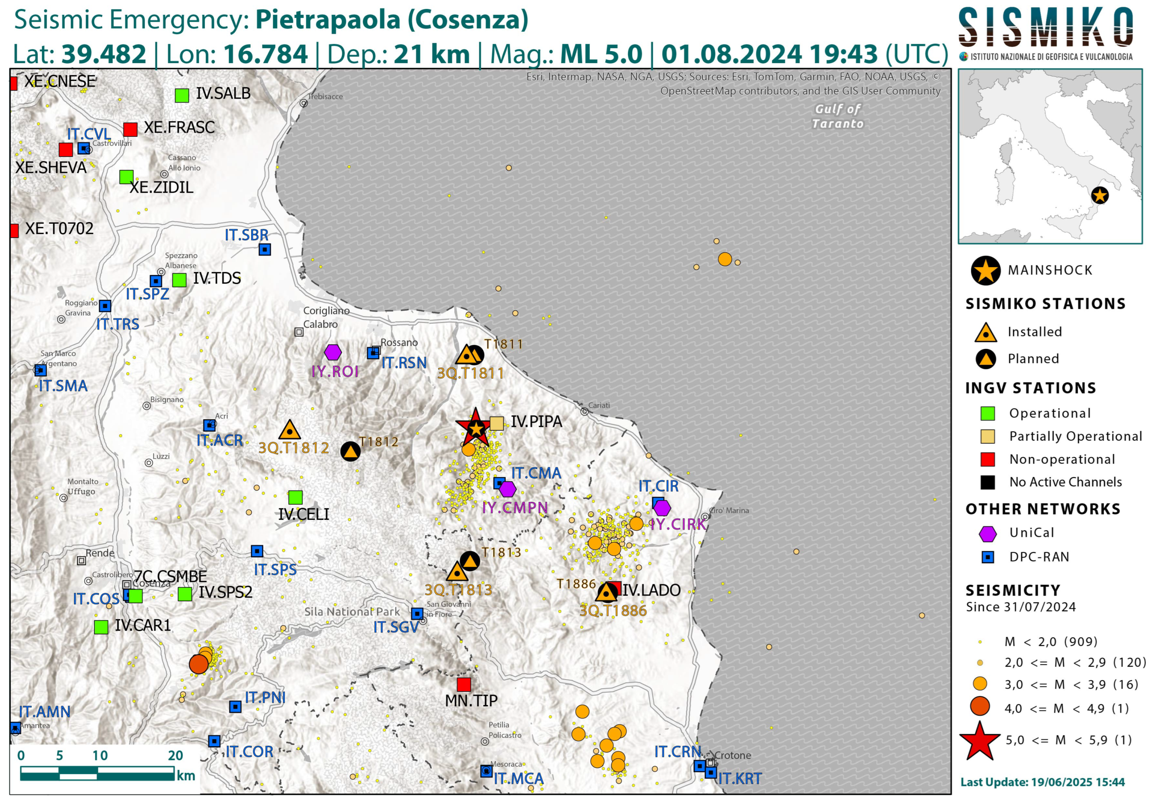
Task: Click the IT.PNI blue station marker
Action: click(x=235, y=706)
